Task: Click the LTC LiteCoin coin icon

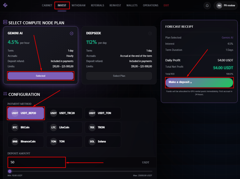Action: [53, 128]
